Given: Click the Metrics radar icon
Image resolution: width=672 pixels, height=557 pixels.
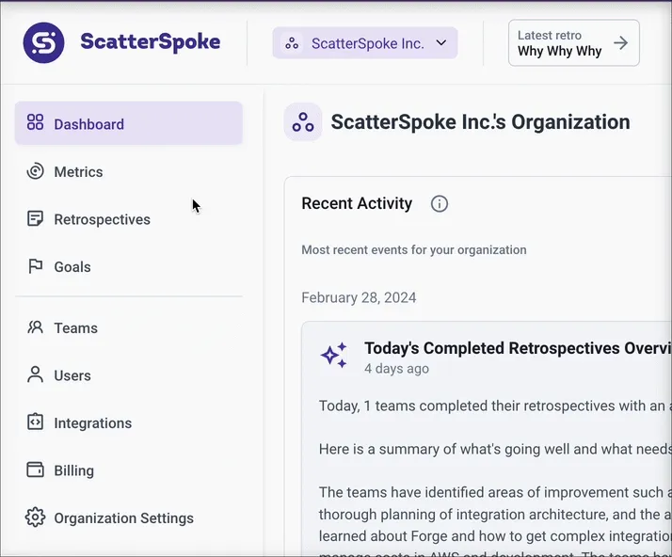Looking at the screenshot, I should pyautogui.click(x=35, y=171).
